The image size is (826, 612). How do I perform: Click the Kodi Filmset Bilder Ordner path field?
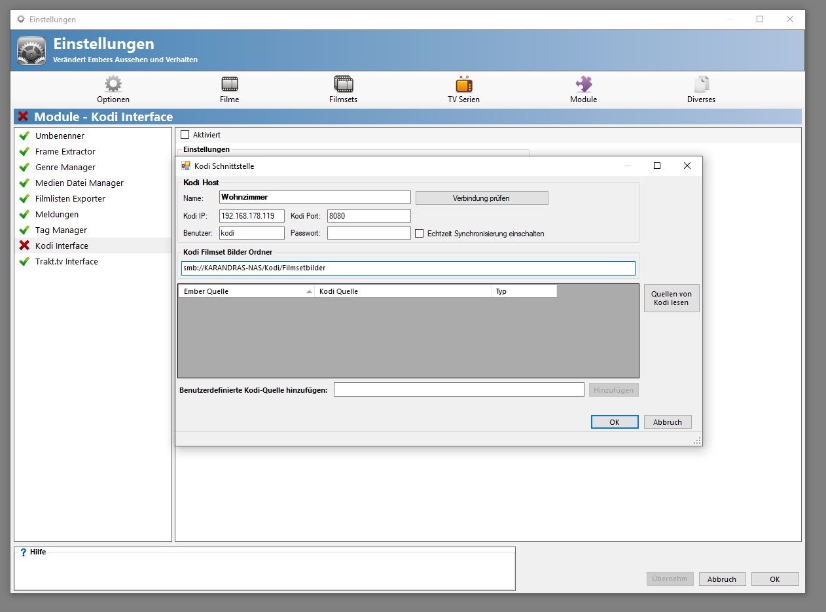pos(408,268)
